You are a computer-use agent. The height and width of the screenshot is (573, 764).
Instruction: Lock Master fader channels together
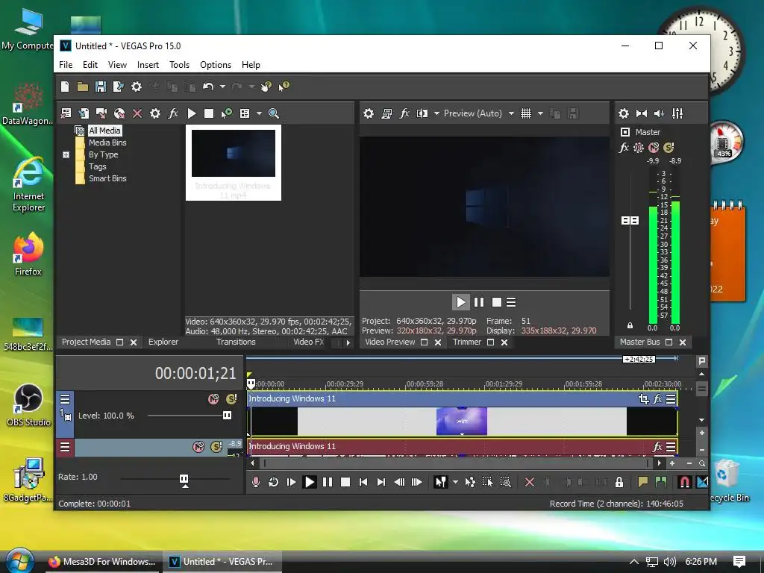[630, 325]
